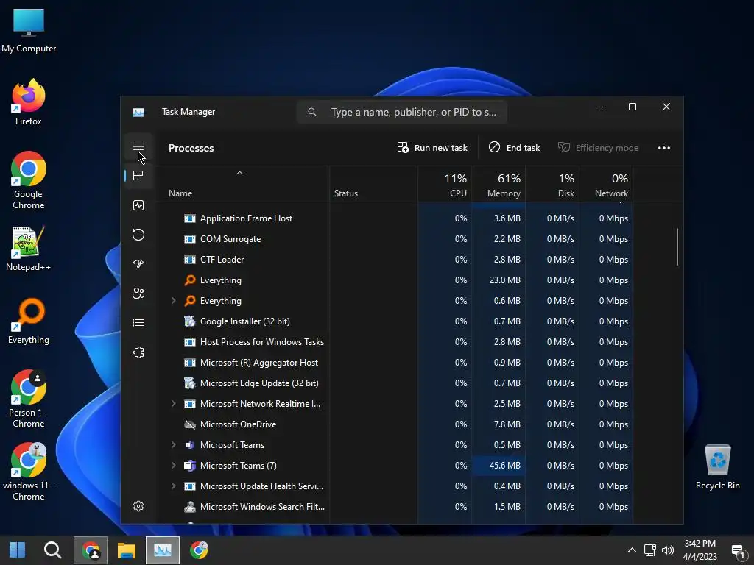This screenshot has width=754, height=565.
Task: Open the windows 11 - Chrome shortcut
Action: point(29,472)
